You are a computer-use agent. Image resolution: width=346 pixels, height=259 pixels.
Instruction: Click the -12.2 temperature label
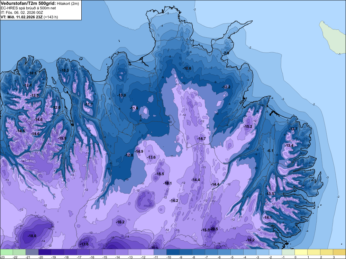(226, 87)
